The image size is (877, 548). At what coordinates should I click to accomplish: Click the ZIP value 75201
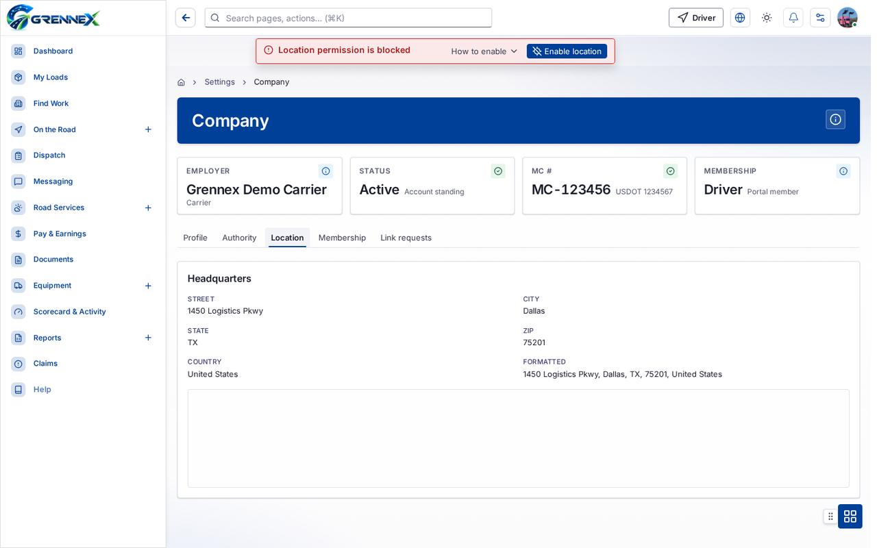click(534, 342)
